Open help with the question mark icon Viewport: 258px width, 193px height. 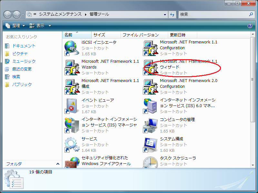click(x=250, y=26)
